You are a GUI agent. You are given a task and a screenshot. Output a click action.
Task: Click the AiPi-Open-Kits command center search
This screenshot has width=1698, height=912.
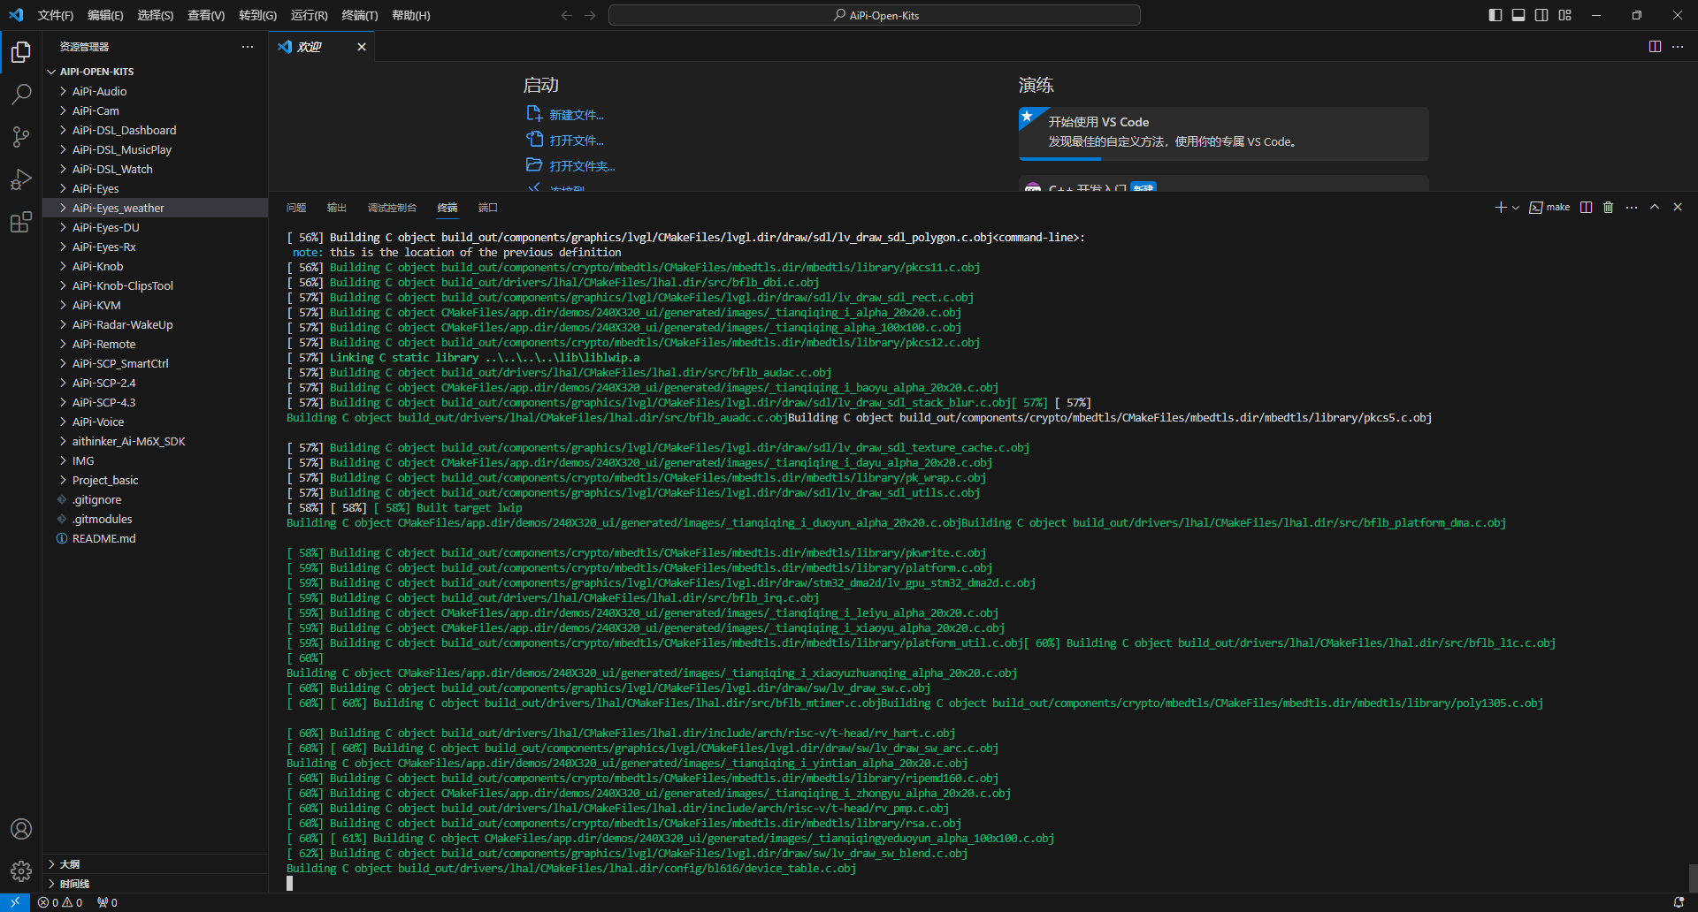tap(875, 15)
